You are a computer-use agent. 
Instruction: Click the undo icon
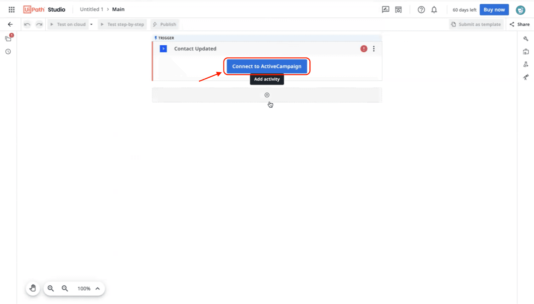pyautogui.click(x=27, y=24)
